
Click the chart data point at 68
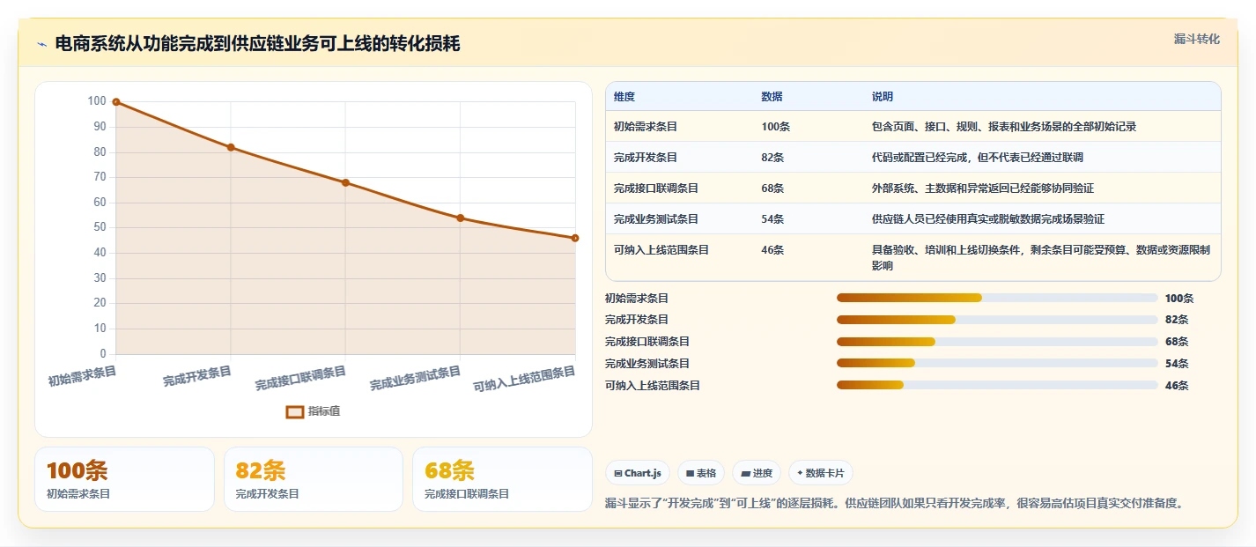tap(345, 182)
